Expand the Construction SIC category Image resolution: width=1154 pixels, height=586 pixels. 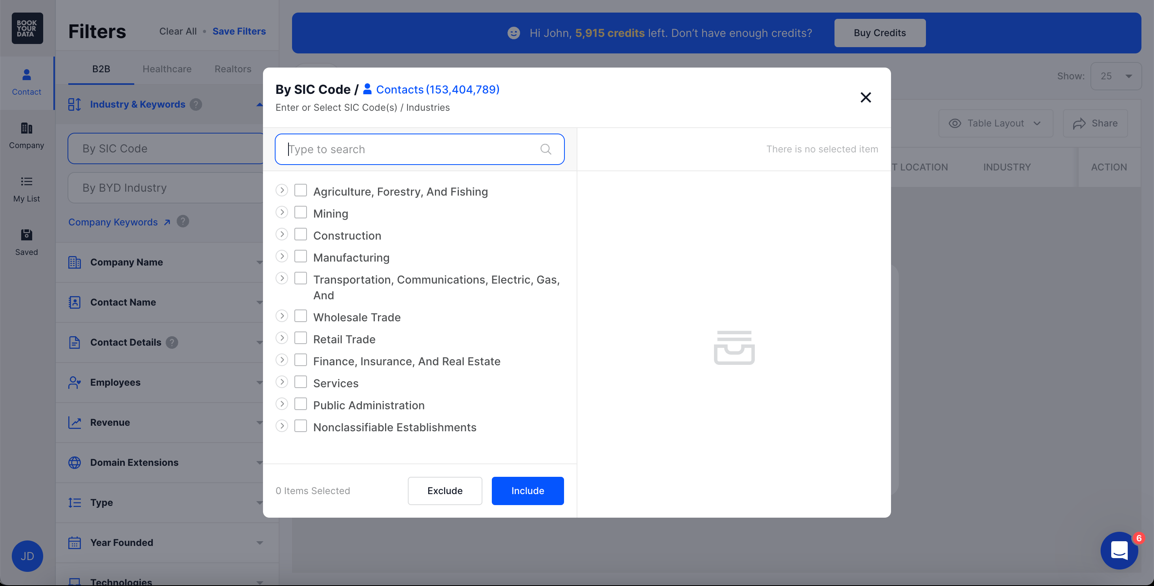281,234
